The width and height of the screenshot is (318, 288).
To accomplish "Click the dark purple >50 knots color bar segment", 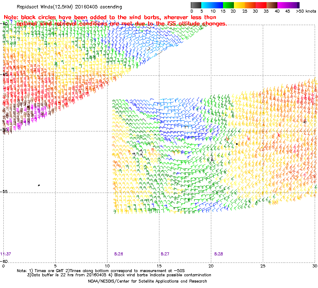I will click(298, 5).
